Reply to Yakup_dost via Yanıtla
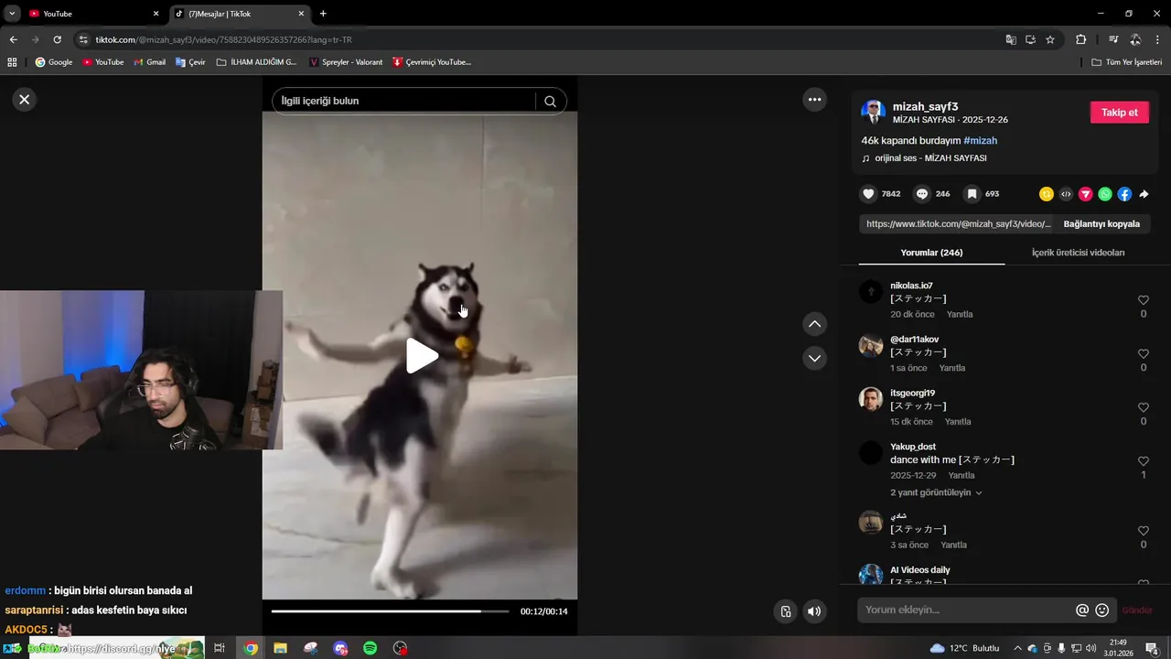 (962, 476)
